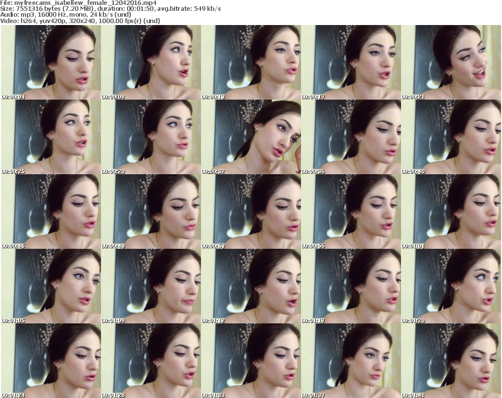Select the thumbnail at timestamp 00:00:21
The image size is (502, 398).
(451, 62)
